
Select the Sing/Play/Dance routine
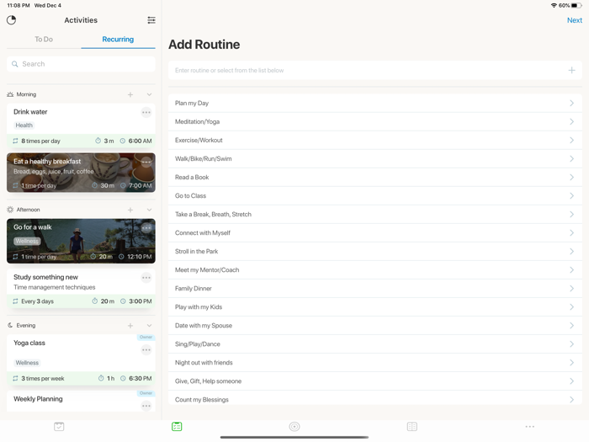(x=375, y=344)
